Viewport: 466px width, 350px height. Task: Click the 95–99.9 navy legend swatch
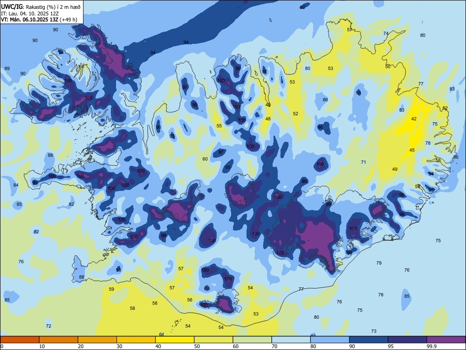[407, 340]
